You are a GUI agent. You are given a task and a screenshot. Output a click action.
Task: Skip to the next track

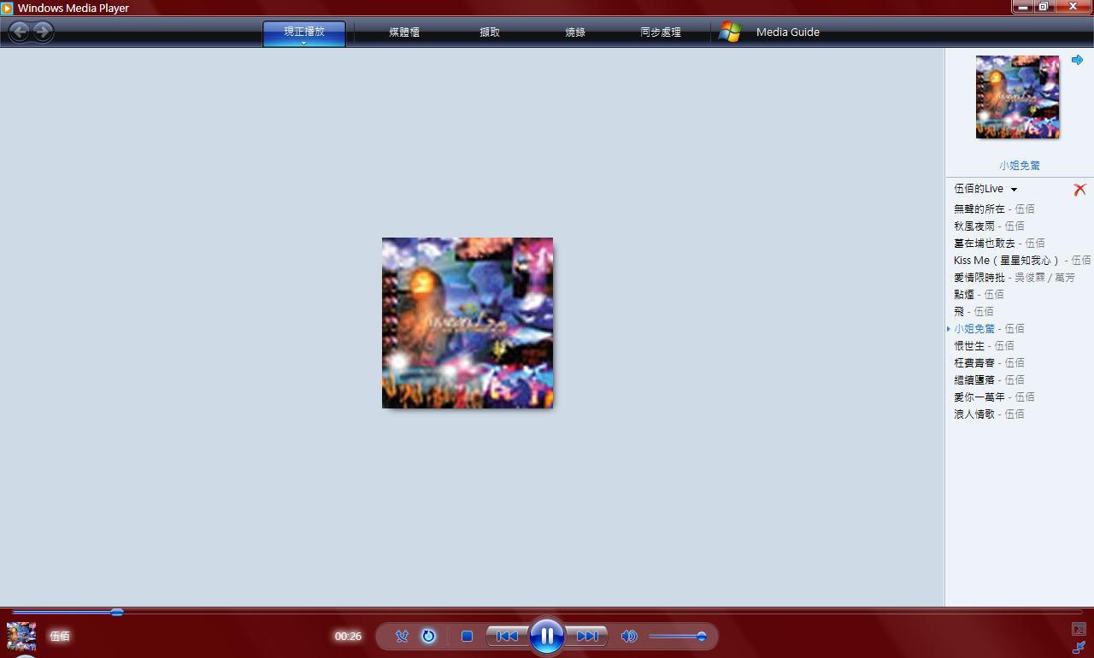tap(587, 636)
